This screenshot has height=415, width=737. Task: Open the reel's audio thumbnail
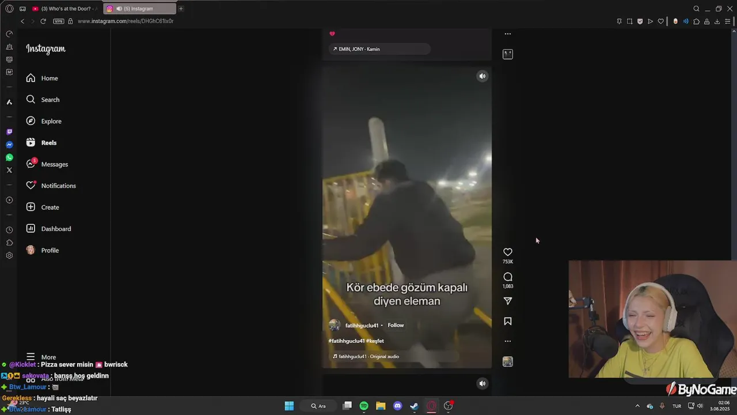click(508, 362)
